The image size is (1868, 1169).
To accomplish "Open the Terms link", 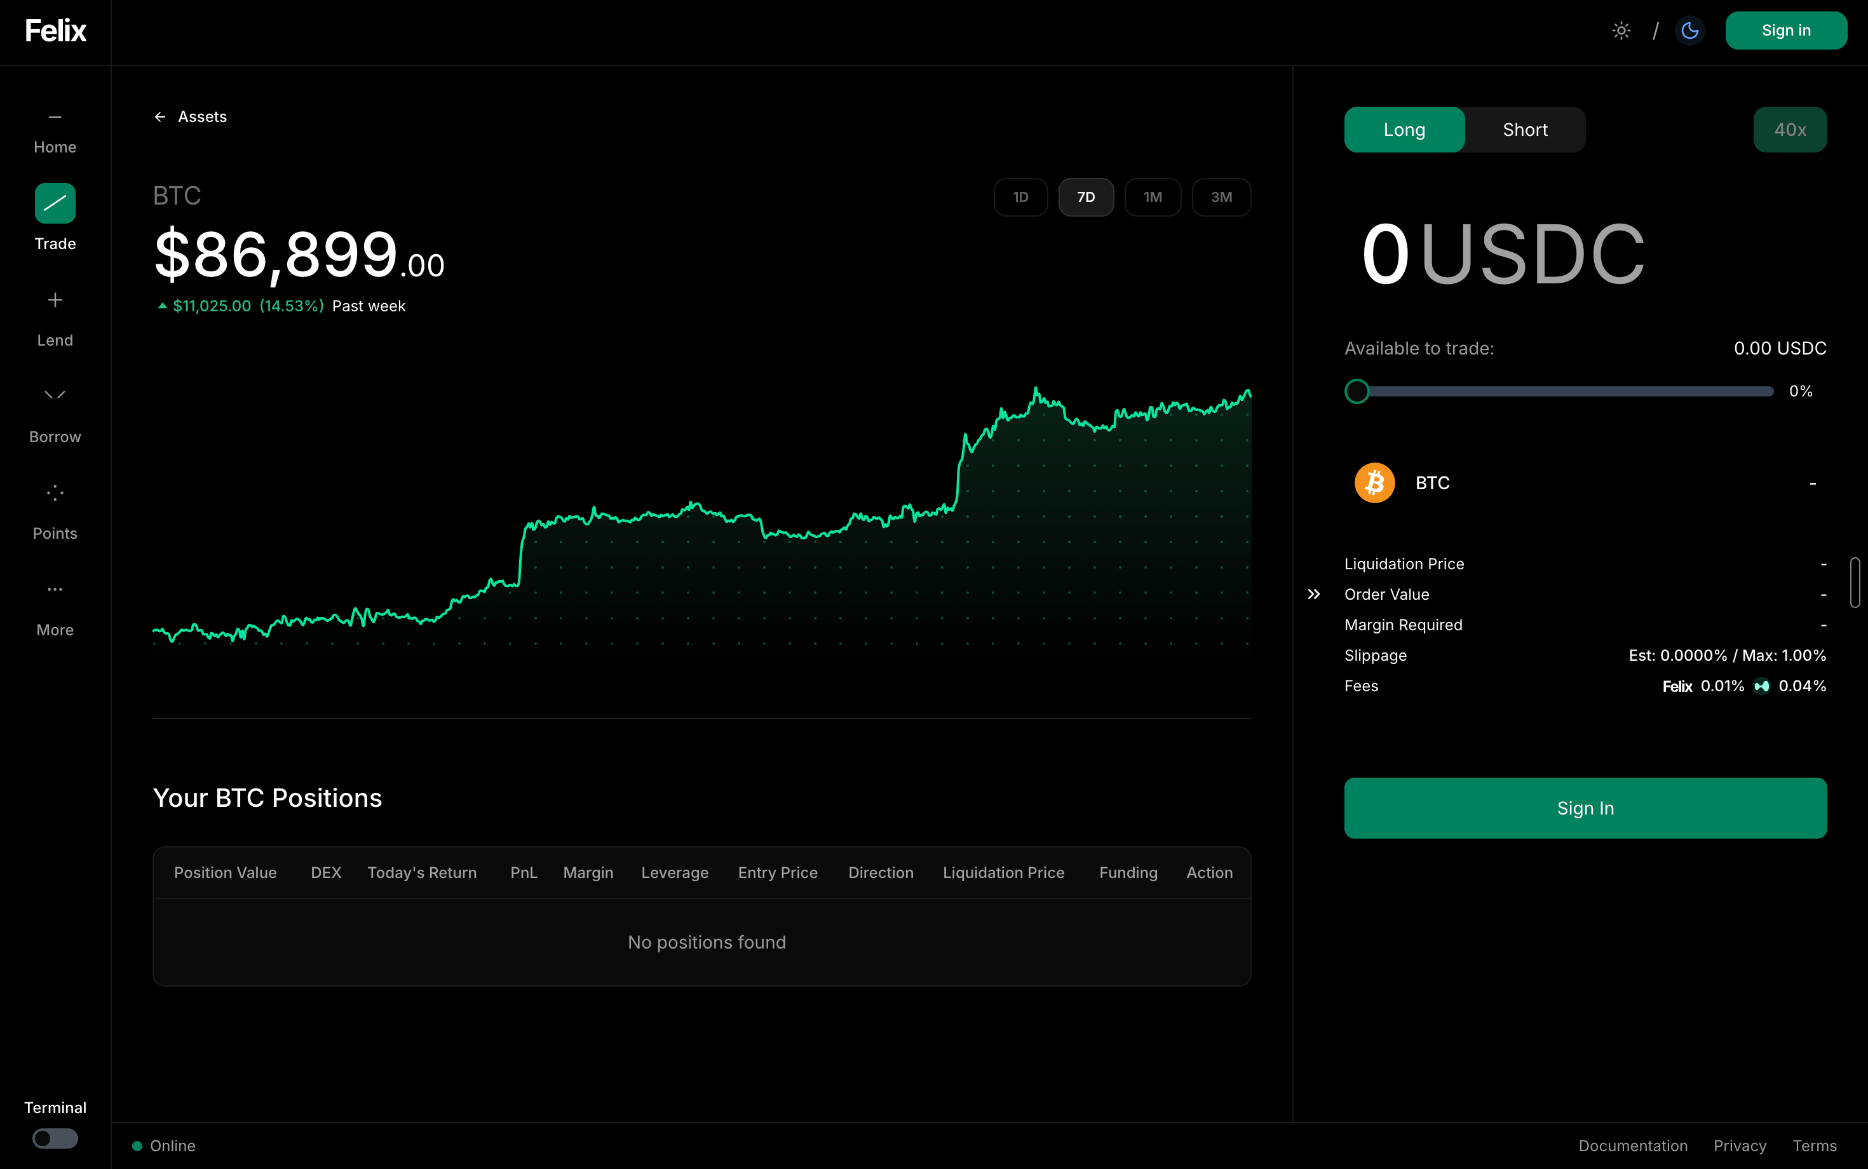I will [x=1815, y=1145].
